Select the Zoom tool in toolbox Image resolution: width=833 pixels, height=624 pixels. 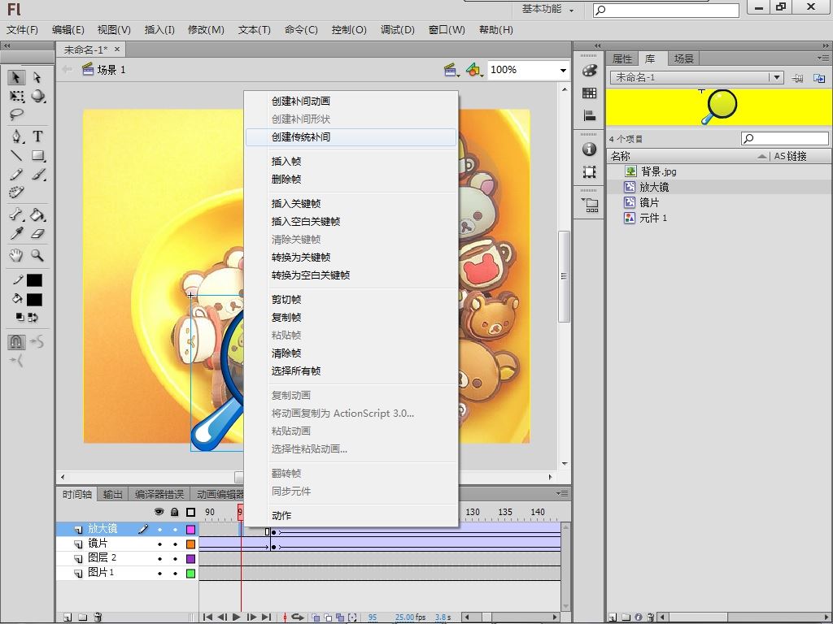pyautogui.click(x=37, y=255)
